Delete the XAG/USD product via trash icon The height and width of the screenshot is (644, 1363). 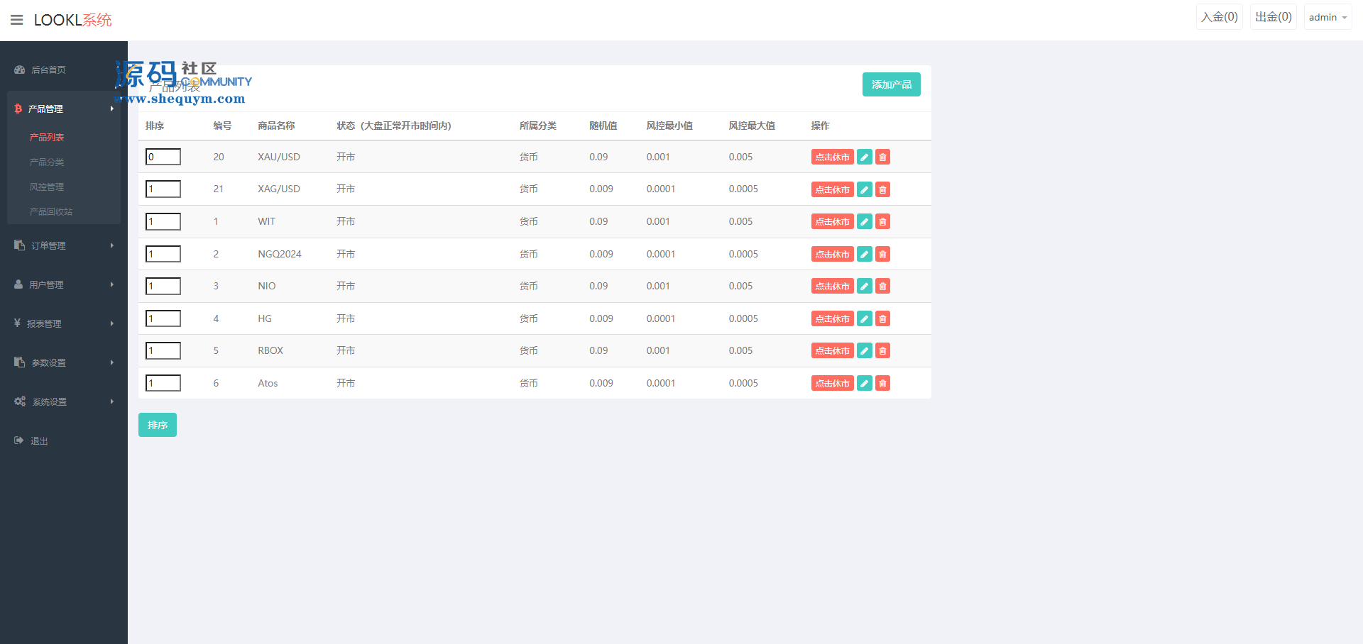pyautogui.click(x=882, y=189)
